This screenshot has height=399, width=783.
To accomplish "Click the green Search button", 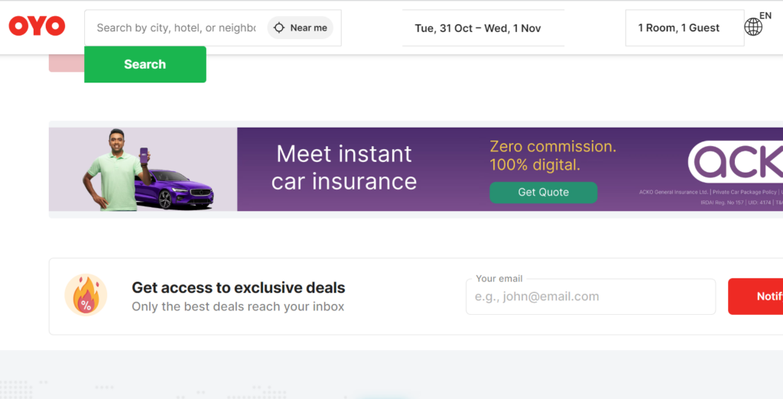I will [x=145, y=64].
